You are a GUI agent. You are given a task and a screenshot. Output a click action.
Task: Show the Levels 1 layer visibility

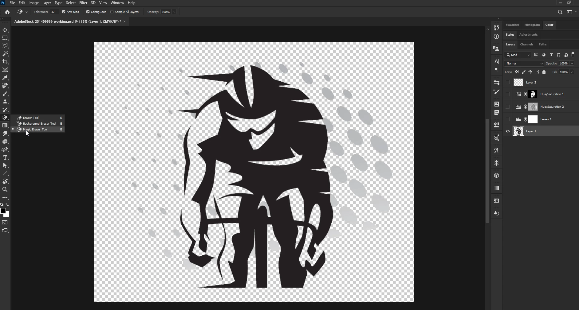point(508,119)
